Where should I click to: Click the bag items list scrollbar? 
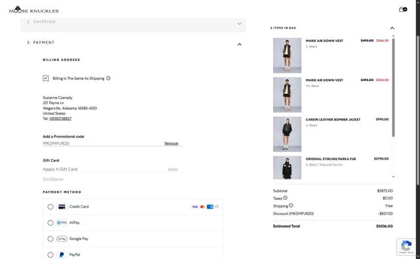pos(393,88)
